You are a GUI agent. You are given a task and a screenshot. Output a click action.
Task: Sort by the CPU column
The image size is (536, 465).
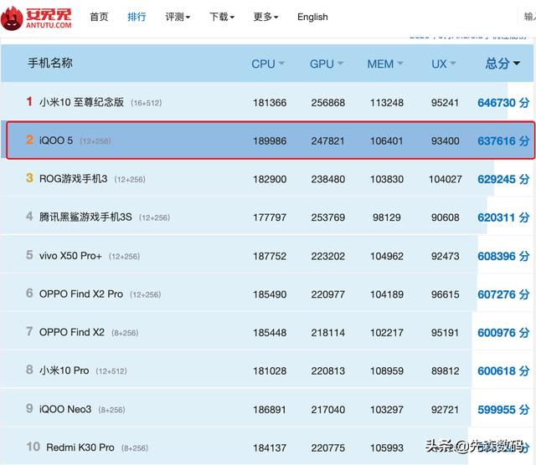268,64
